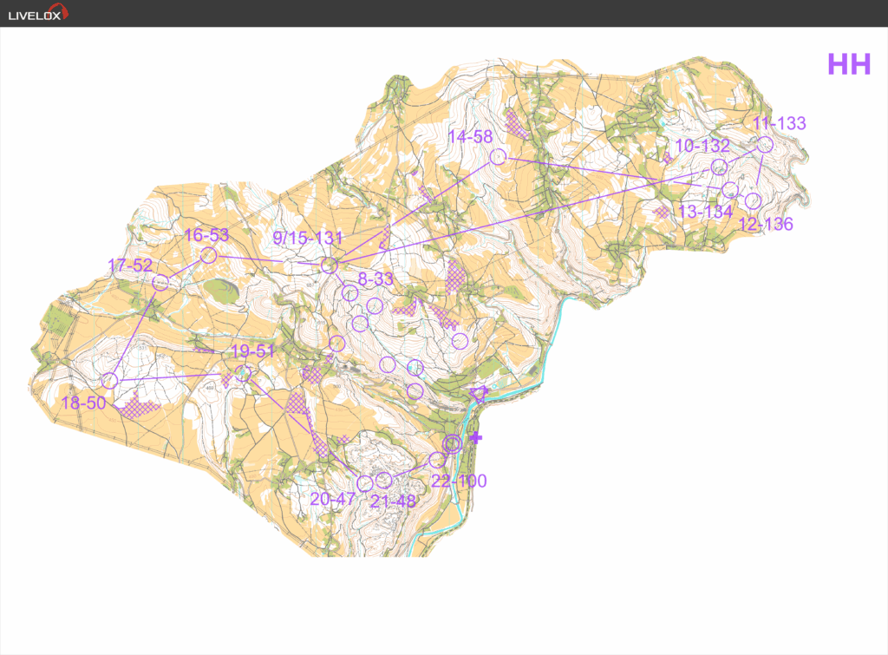Click the HH course label
The height and width of the screenshot is (655, 888).
click(x=848, y=65)
